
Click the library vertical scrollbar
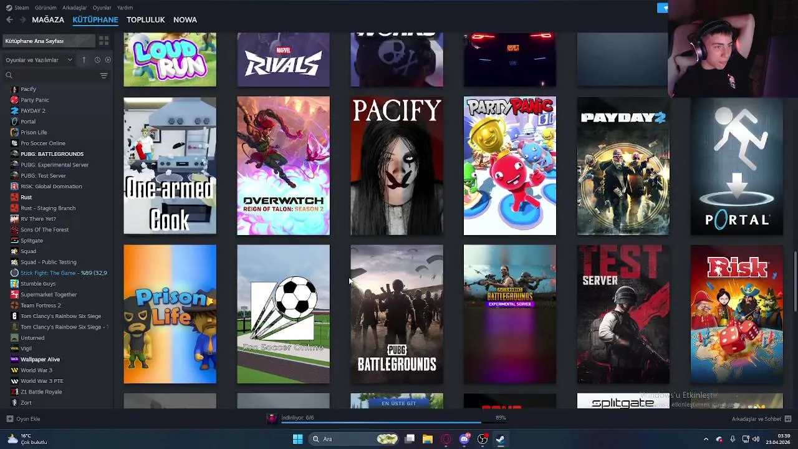pyautogui.click(x=795, y=281)
